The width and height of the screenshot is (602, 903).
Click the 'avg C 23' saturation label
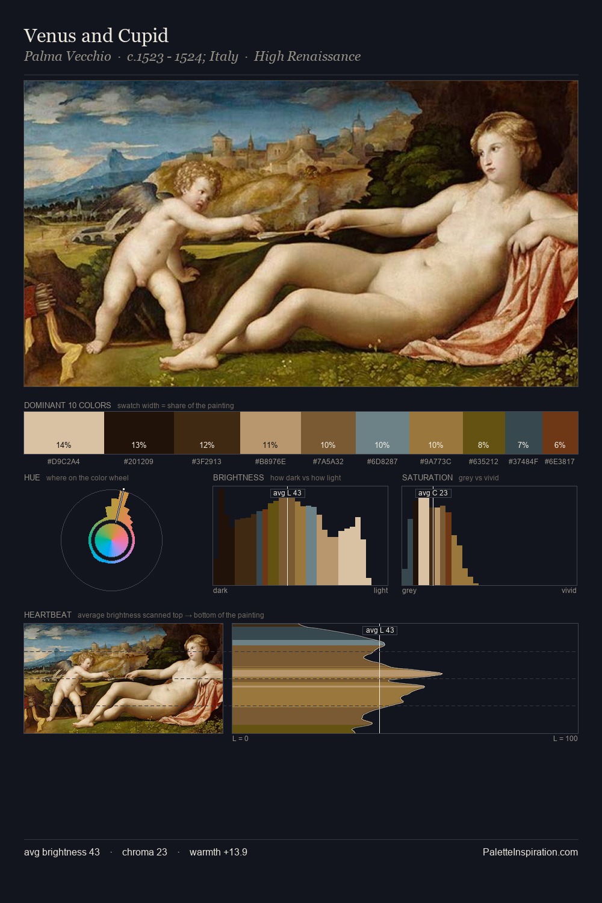point(433,493)
